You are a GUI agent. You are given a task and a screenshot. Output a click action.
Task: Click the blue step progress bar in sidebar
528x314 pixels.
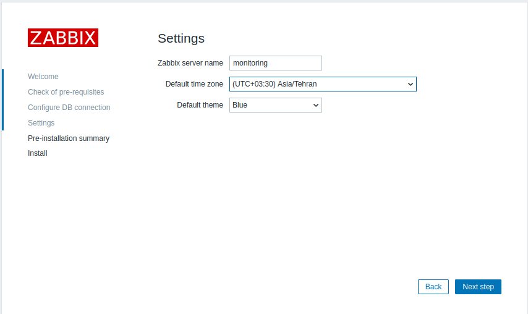coord(2,100)
